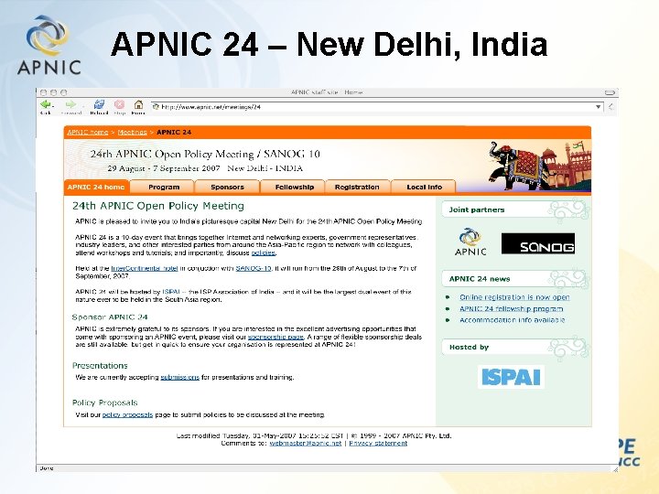Click the Home house icon

click(x=138, y=104)
